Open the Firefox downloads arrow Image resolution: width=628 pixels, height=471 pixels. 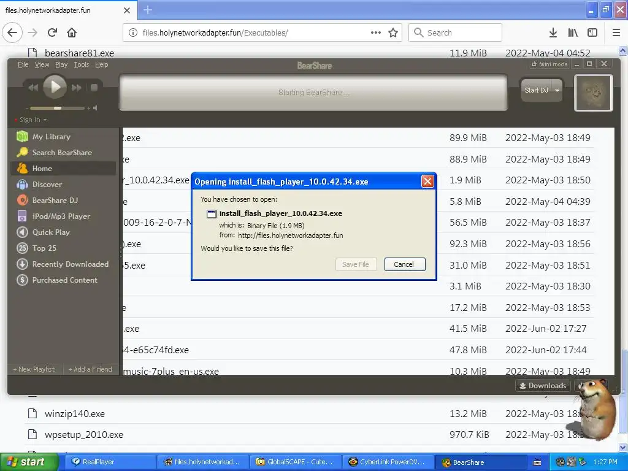coord(553,33)
